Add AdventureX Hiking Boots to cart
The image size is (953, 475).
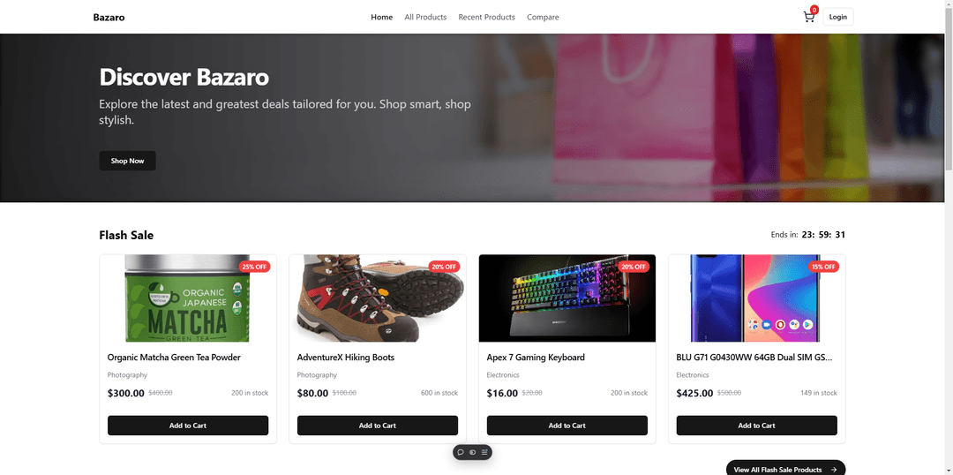coord(378,426)
